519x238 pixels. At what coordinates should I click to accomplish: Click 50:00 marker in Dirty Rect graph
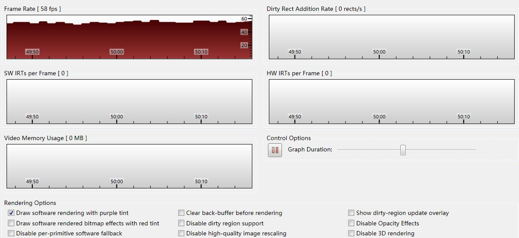coord(379,52)
